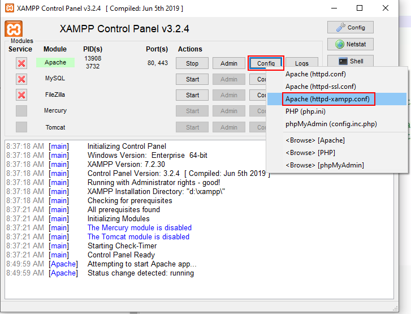This screenshot has height=314, width=411.
Task: Toggle the FileZilla service checkbox
Action: (21, 95)
